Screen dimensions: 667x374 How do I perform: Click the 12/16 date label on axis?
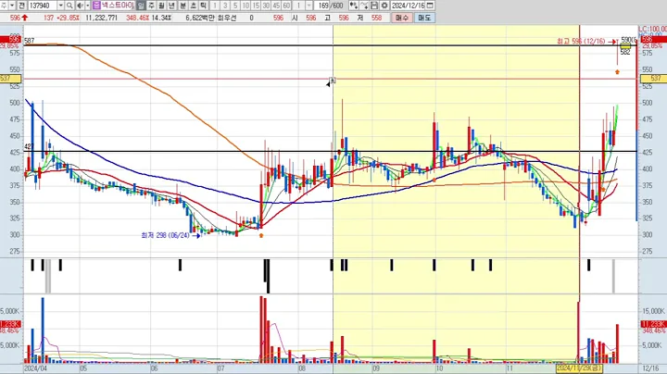(651, 368)
